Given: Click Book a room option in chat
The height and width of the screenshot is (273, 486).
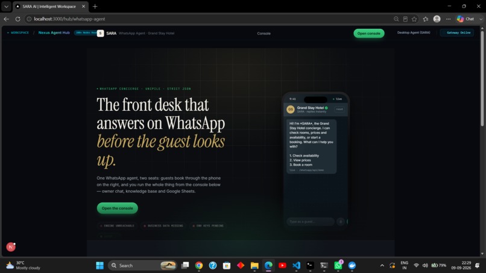Looking at the screenshot, I should tap(301, 165).
